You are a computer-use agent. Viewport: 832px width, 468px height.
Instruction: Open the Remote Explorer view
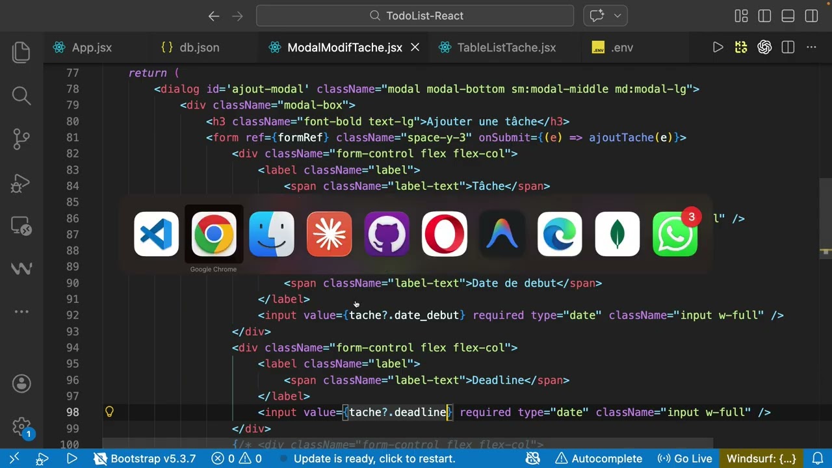click(x=21, y=226)
